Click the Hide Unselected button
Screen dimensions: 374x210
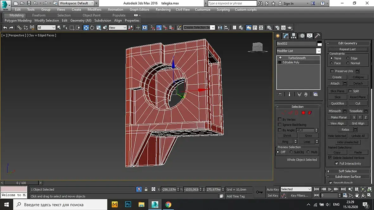(347, 142)
